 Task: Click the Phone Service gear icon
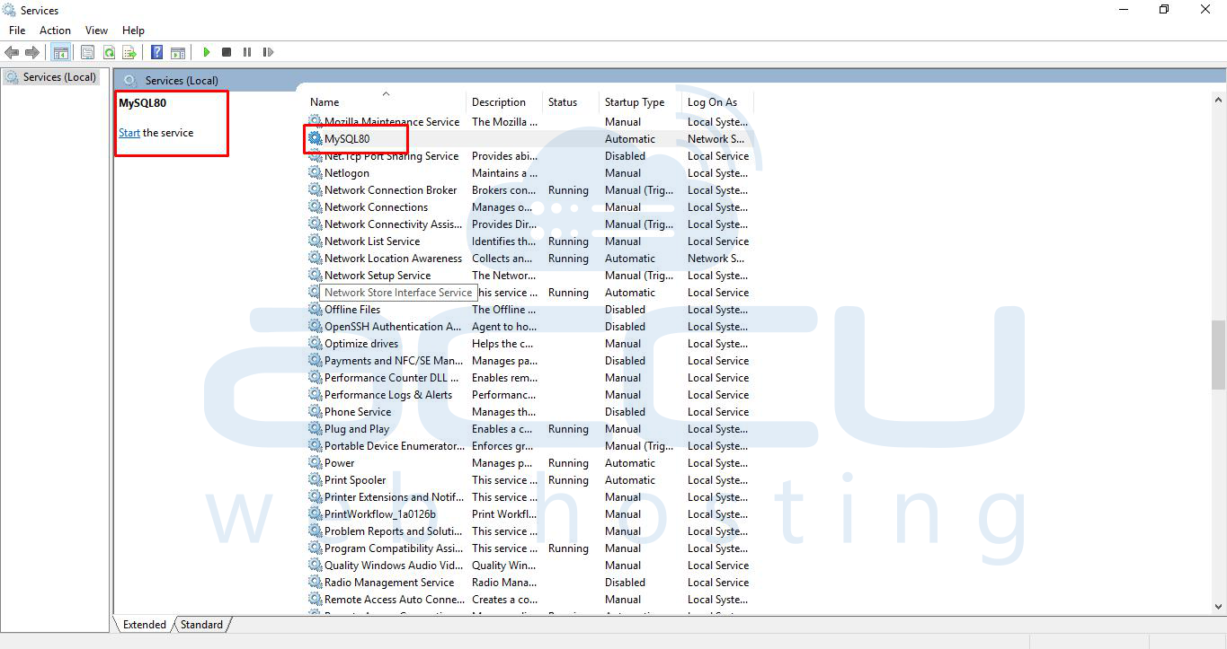click(x=315, y=411)
